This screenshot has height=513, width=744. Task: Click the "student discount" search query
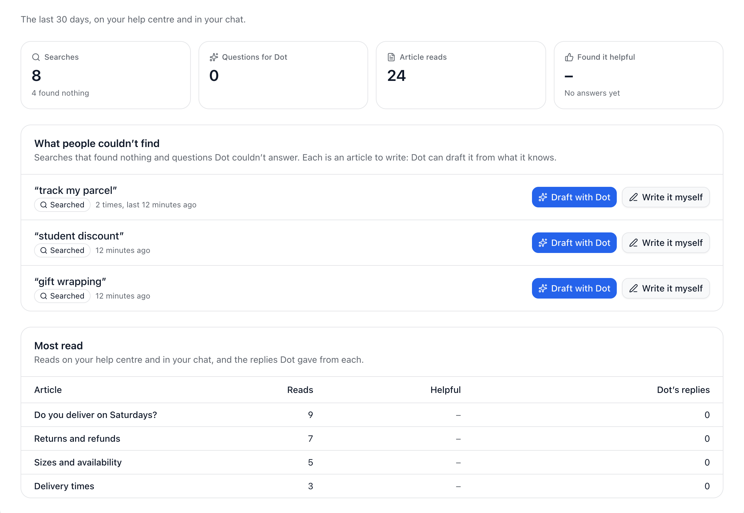tap(79, 236)
